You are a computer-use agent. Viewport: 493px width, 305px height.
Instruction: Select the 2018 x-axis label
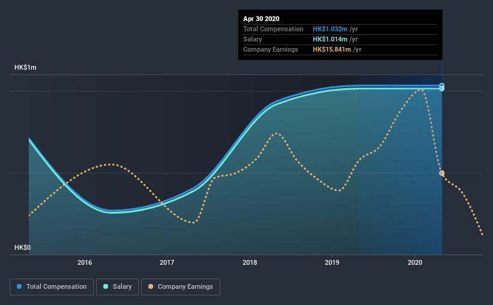(x=250, y=262)
